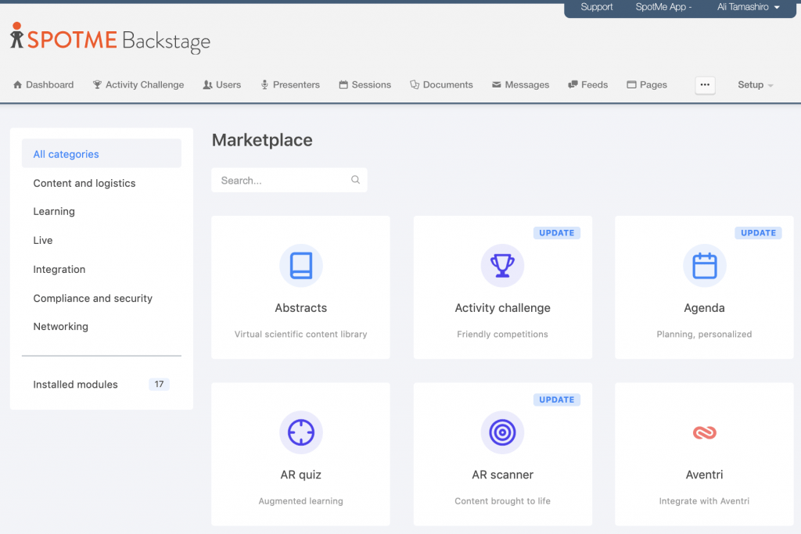Go to the Dashboard tab

pyautogui.click(x=44, y=84)
